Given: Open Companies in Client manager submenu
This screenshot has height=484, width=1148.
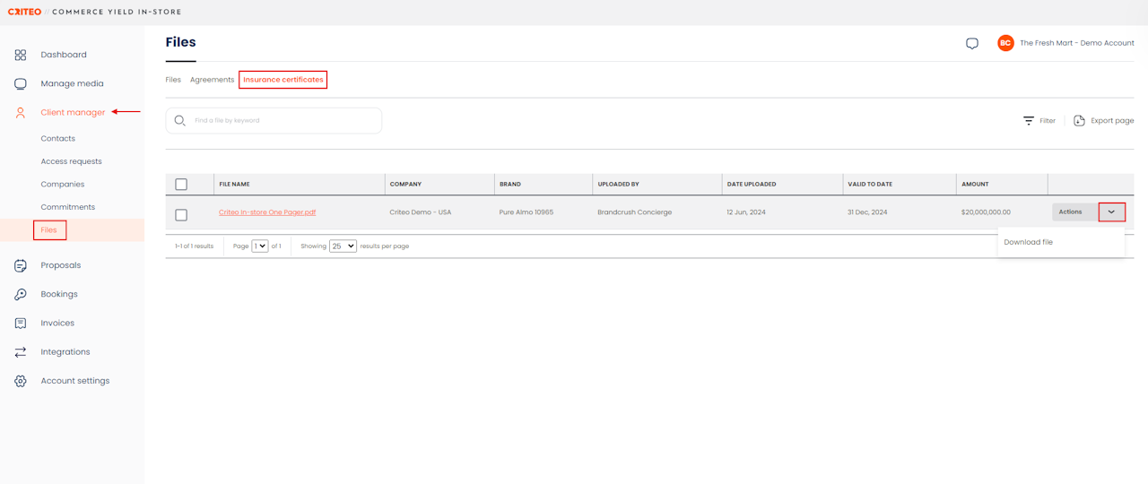Looking at the screenshot, I should pyautogui.click(x=63, y=184).
